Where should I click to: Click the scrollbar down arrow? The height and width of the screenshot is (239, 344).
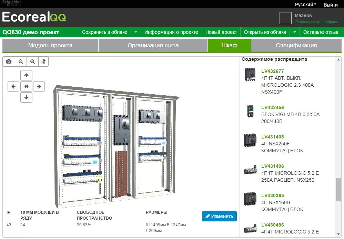click(338, 235)
